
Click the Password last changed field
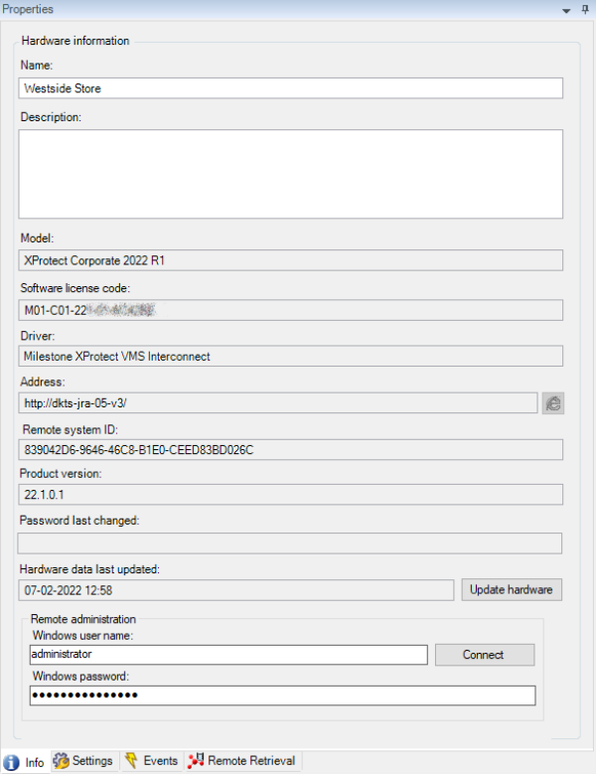click(290, 542)
